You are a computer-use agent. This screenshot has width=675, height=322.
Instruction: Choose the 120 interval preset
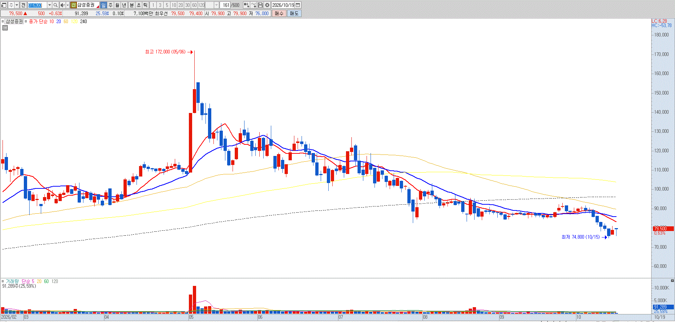pyautogui.click(x=201, y=5)
